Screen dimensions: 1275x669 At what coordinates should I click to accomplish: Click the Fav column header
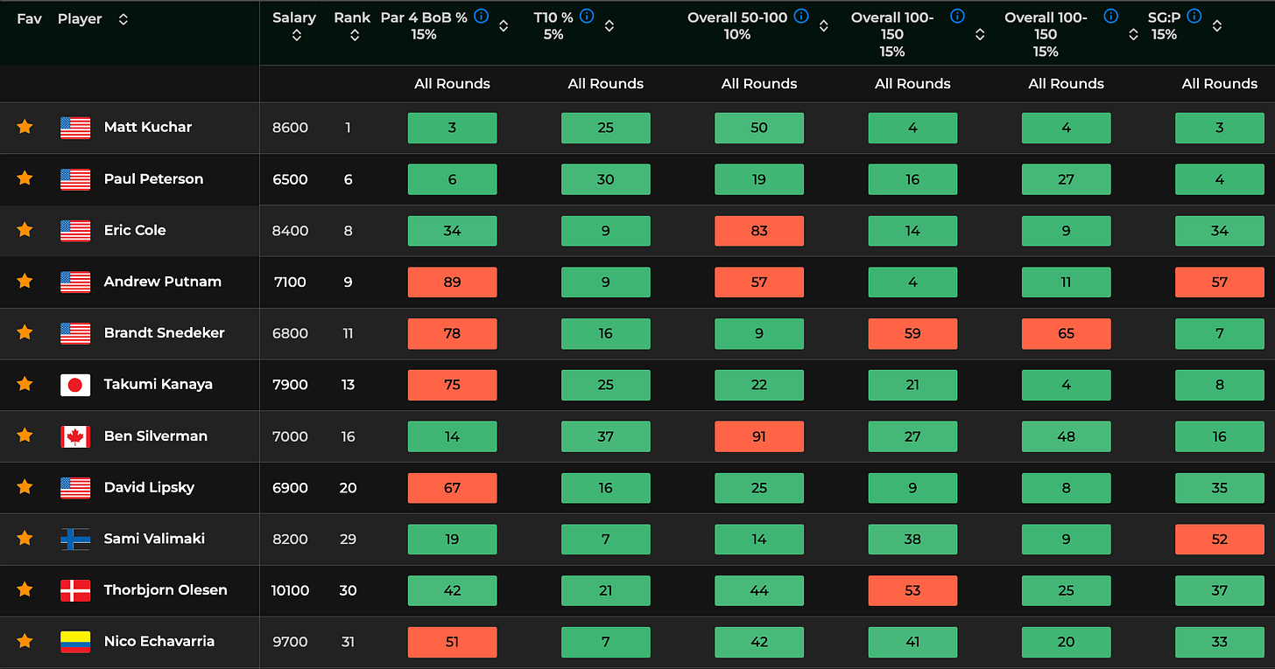pos(29,18)
